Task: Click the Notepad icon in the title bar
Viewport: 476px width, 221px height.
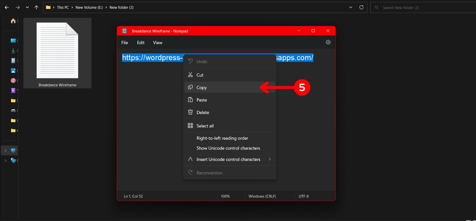Action: (124, 30)
